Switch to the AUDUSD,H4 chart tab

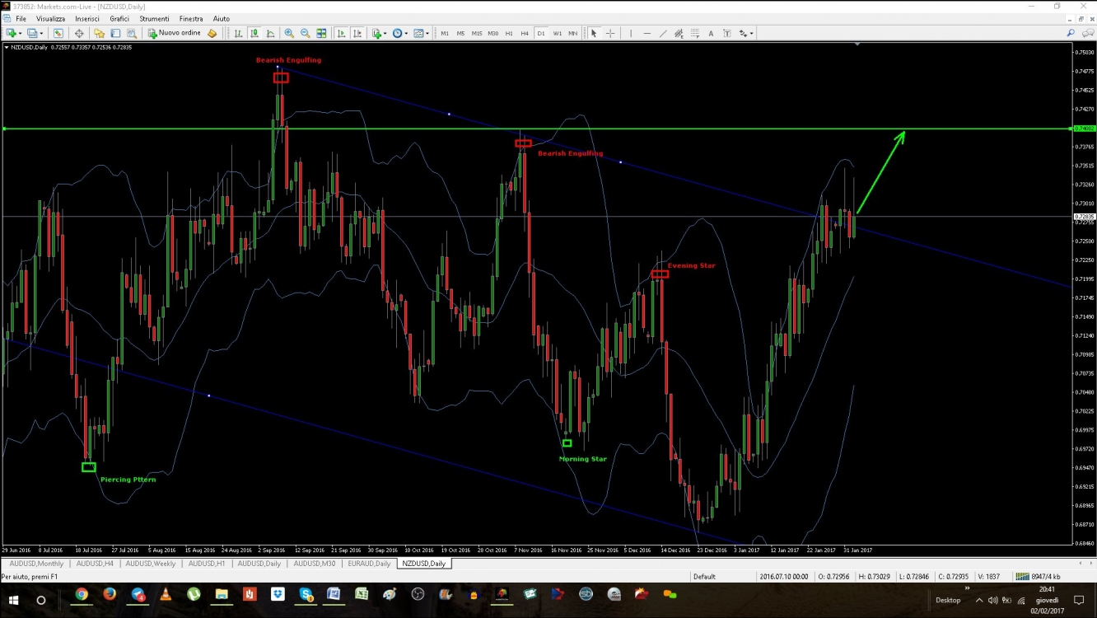tap(95, 564)
